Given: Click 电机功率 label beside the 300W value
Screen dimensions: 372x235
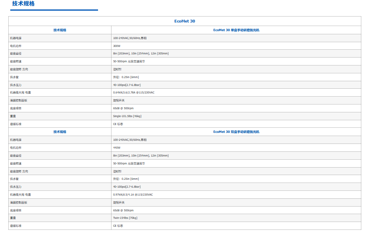Looking at the screenshot, I should coord(16,46).
